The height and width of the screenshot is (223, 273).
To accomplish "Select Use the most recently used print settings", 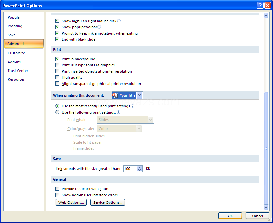I will coord(57,106).
